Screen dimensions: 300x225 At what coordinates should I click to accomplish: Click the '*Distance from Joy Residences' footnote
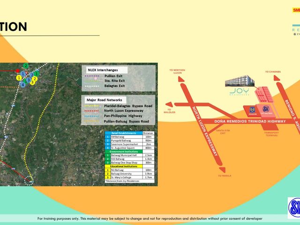tap(122, 181)
